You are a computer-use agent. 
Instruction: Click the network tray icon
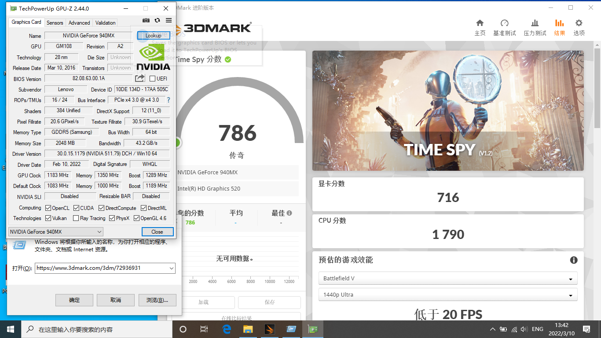(x=514, y=329)
